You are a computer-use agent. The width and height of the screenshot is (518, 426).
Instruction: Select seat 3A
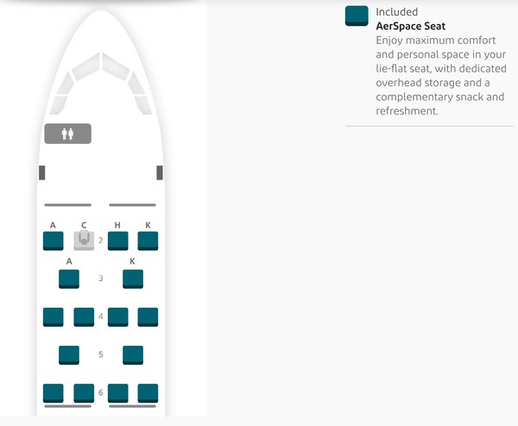point(69,279)
